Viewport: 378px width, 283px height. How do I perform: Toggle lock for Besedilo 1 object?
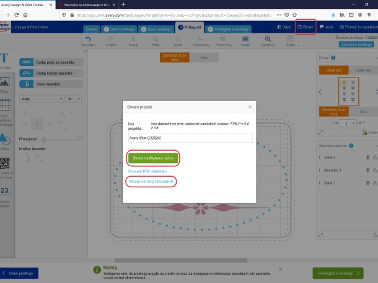[375, 171]
